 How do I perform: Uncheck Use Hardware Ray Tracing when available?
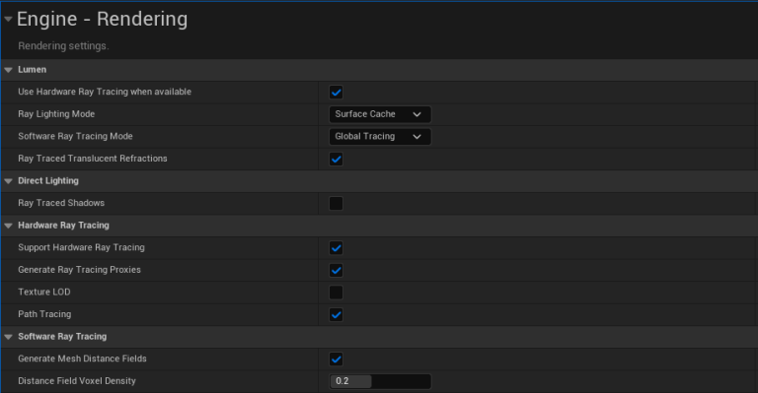[x=336, y=93]
